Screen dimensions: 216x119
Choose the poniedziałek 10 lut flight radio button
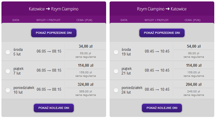point(8,90)
